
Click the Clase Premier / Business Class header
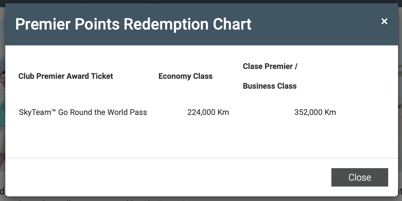(x=269, y=76)
